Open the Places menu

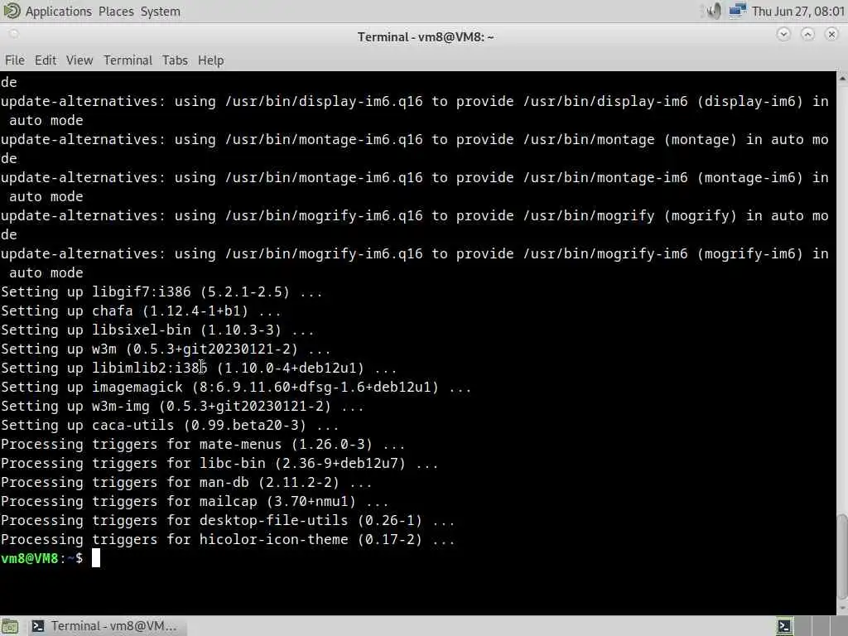(116, 12)
